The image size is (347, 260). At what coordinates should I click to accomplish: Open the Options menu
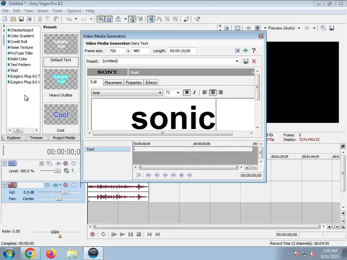coord(74,10)
